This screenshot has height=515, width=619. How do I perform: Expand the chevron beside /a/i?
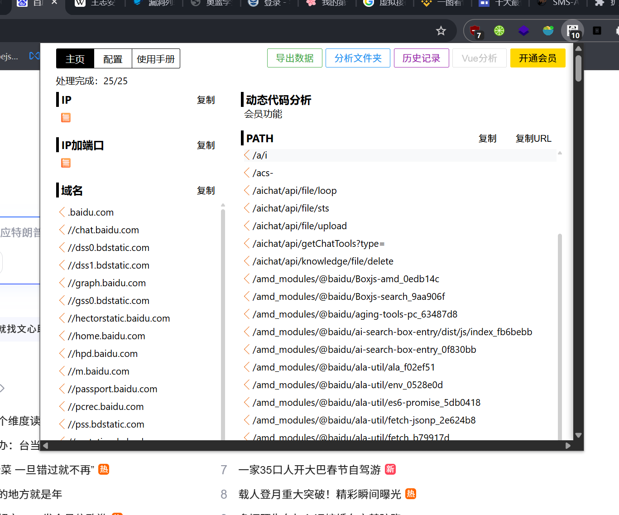click(247, 155)
